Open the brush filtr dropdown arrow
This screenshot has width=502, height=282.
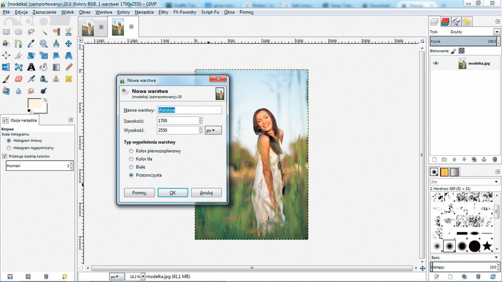click(x=497, y=182)
